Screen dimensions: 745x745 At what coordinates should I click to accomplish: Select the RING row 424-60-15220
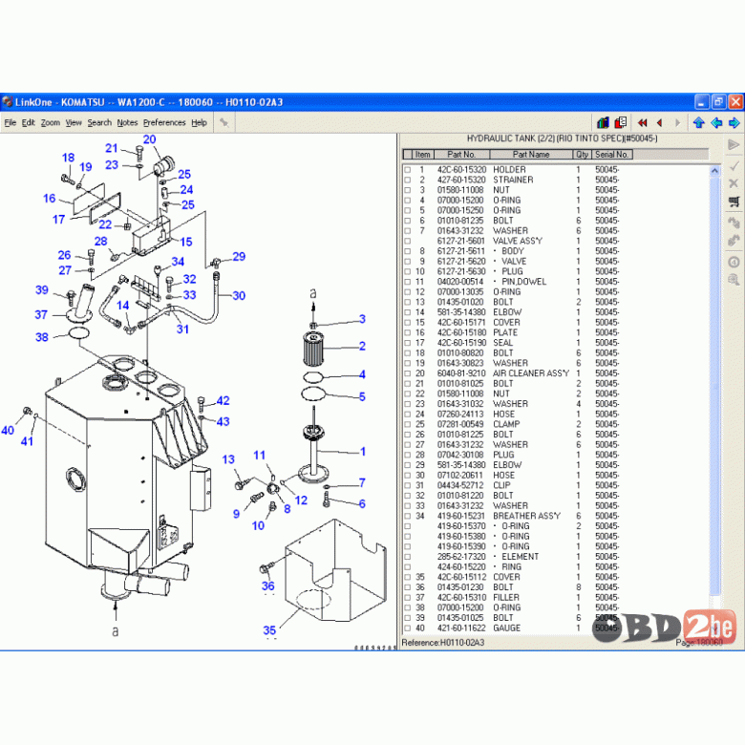pyautogui.click(x=513, y=566)
